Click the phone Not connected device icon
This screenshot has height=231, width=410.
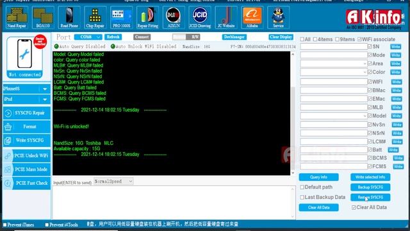click(24, 57)
